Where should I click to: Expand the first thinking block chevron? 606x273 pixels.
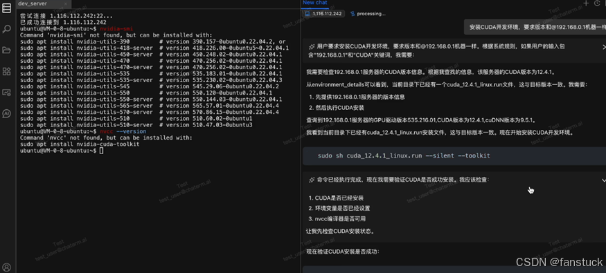click(x=604, y=47)
